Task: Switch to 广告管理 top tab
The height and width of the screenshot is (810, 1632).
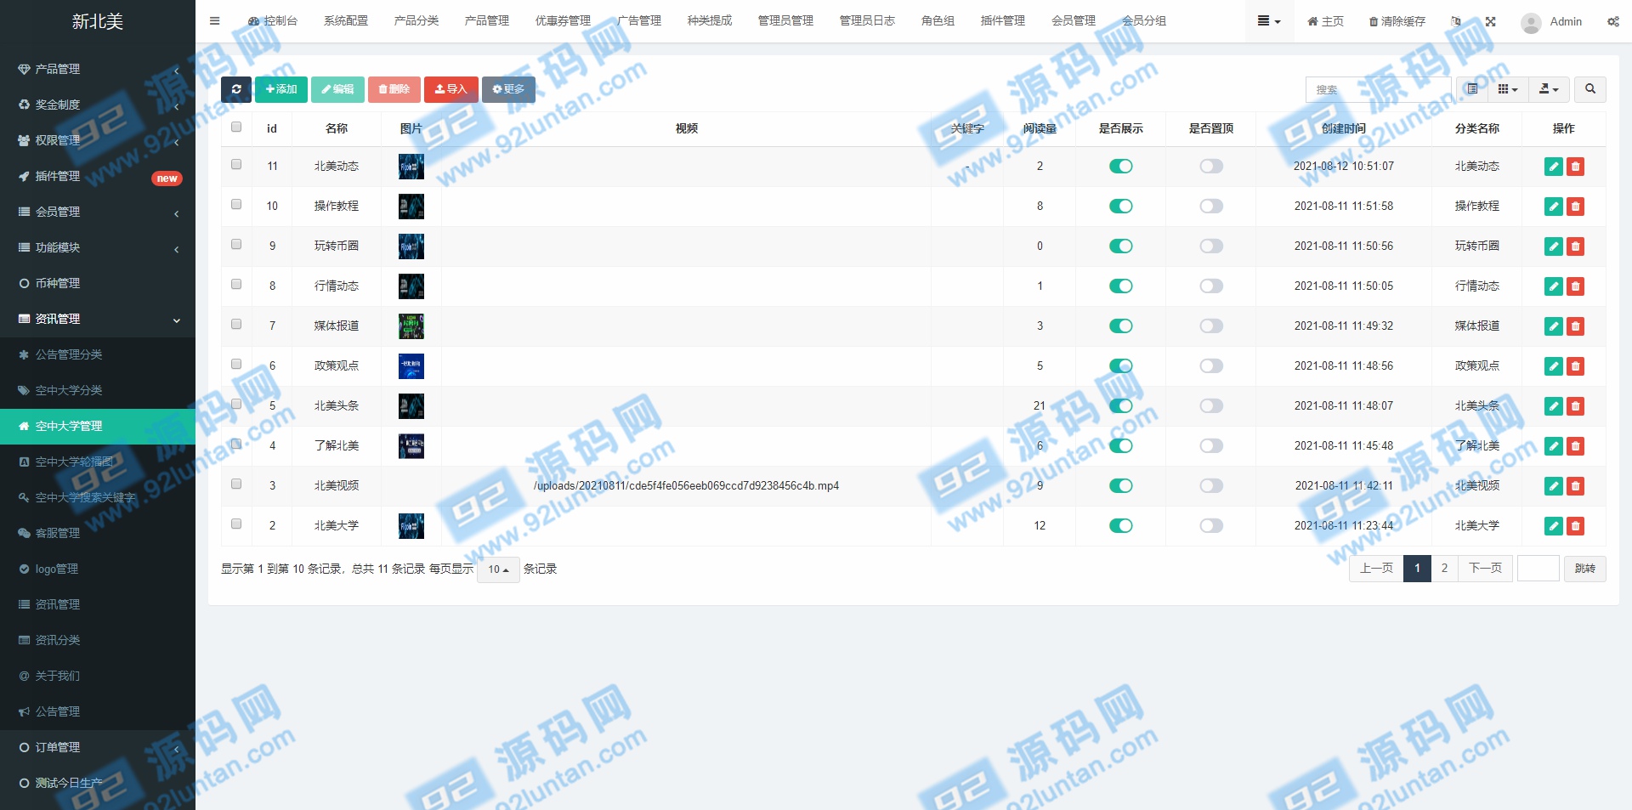Action: pyautogui.click(x=639, y=21)
